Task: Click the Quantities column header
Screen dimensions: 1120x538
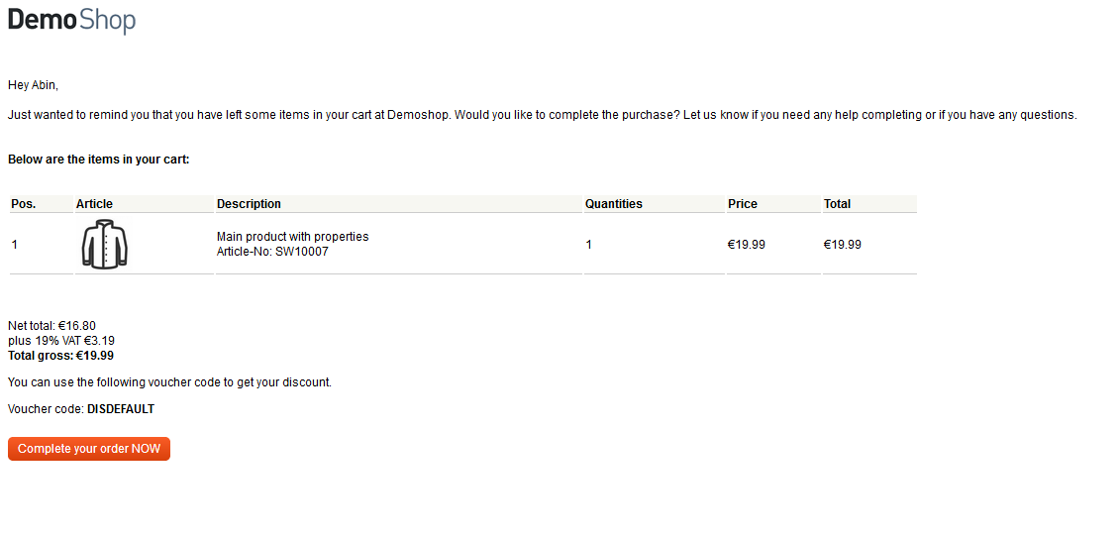Action: (614, 204)
